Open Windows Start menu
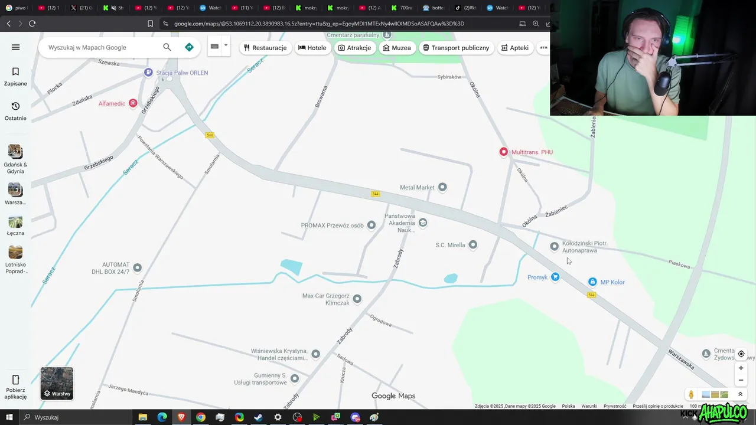 pyautogui.click(x=9, y=417)
